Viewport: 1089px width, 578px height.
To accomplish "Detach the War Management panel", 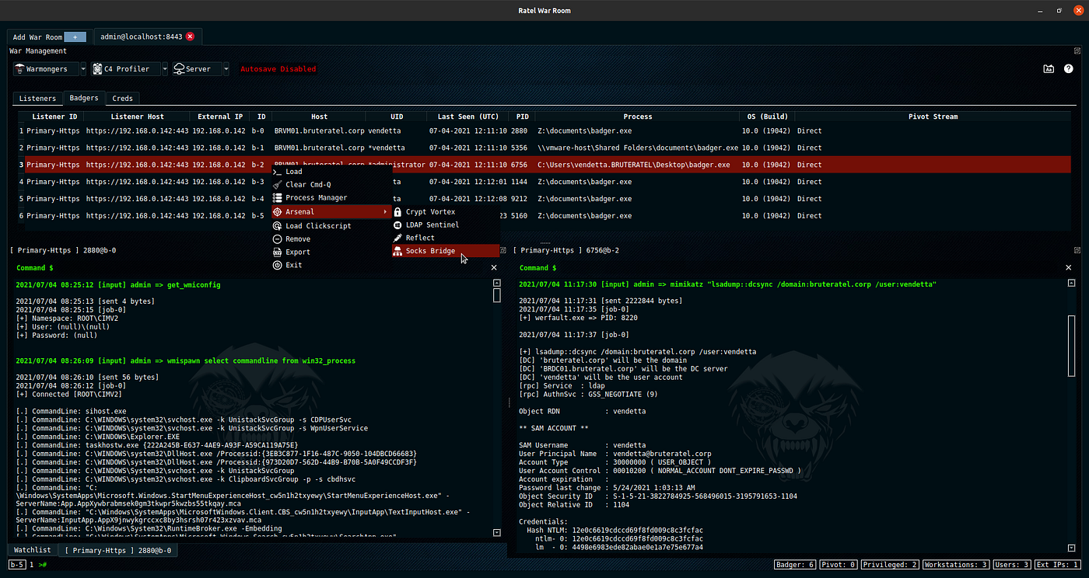I will click(1077, 50).
